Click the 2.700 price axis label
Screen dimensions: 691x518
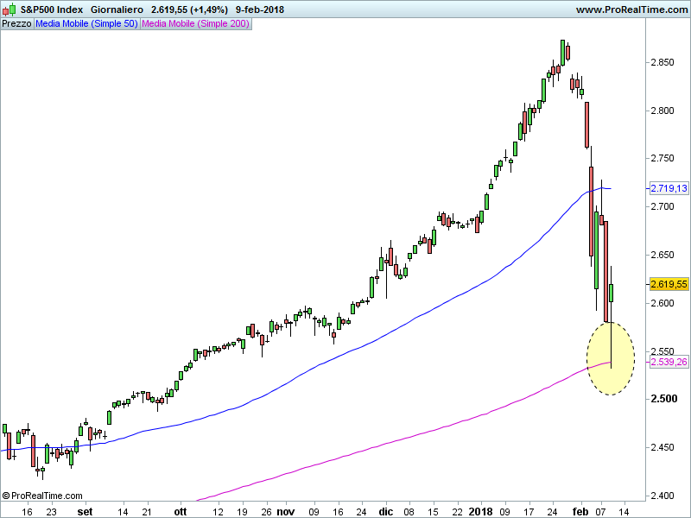pos(662,206)
